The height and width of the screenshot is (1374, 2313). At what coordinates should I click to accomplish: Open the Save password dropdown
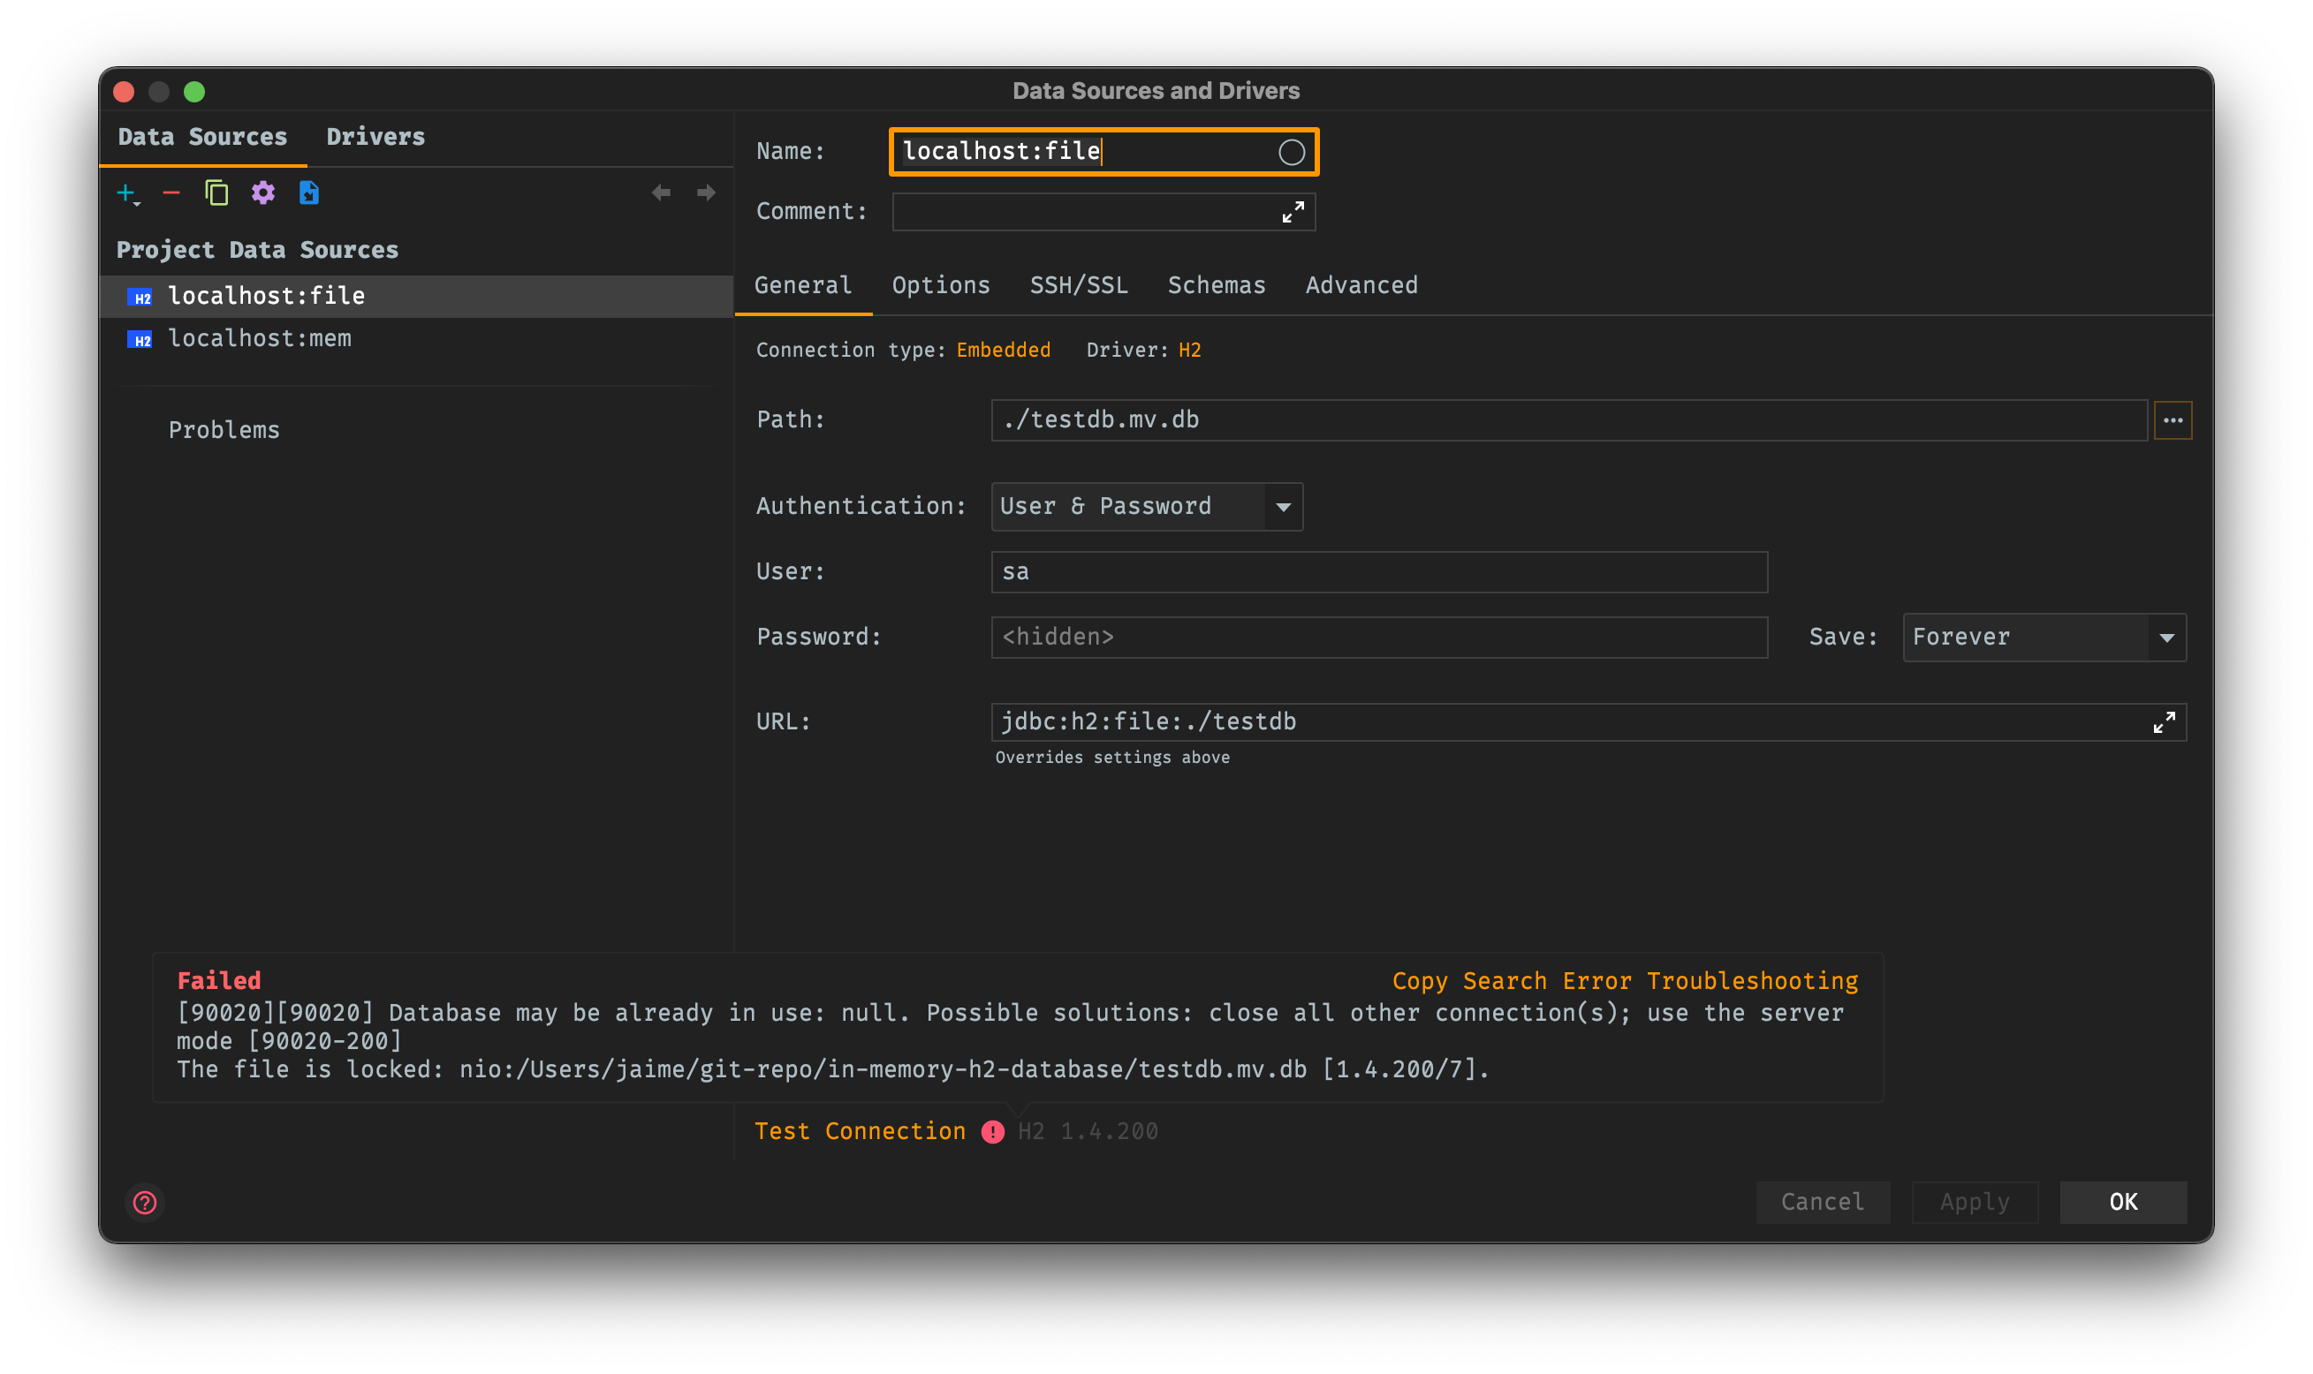2165,637
